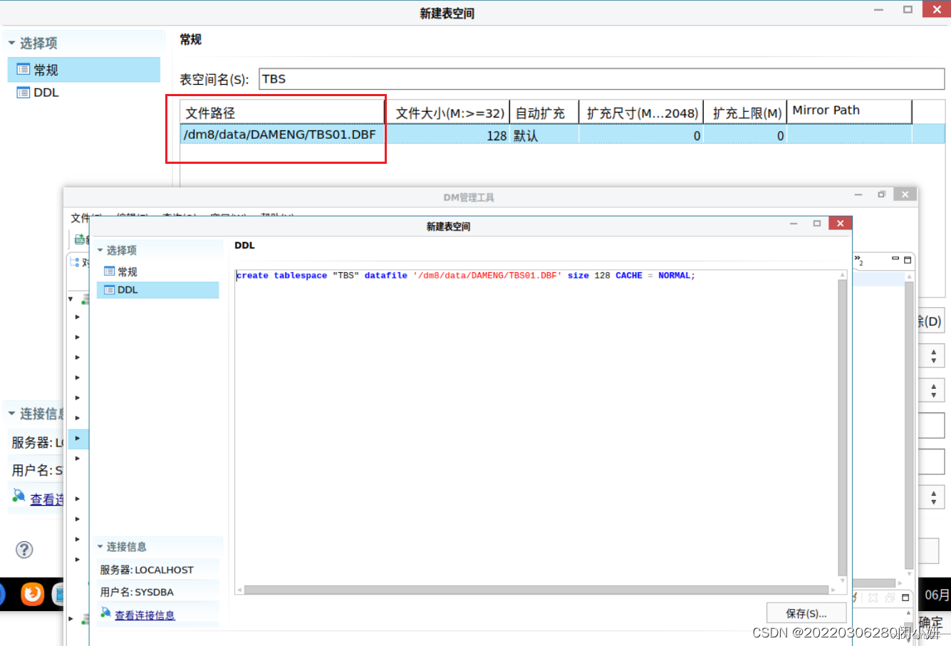951x646 pixels.
Task: Collapse the top tree node in DM管理工具
Action: click(x=71, y=299)
